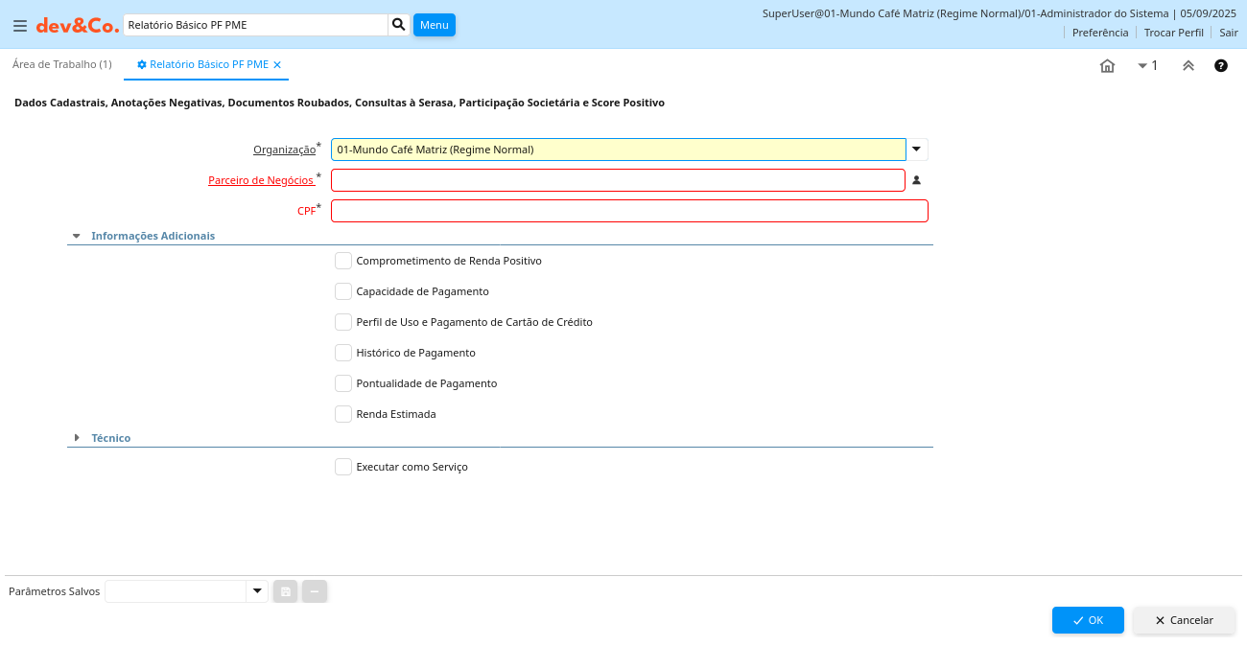Click the magnifier search icon

[x=399, y=25]
